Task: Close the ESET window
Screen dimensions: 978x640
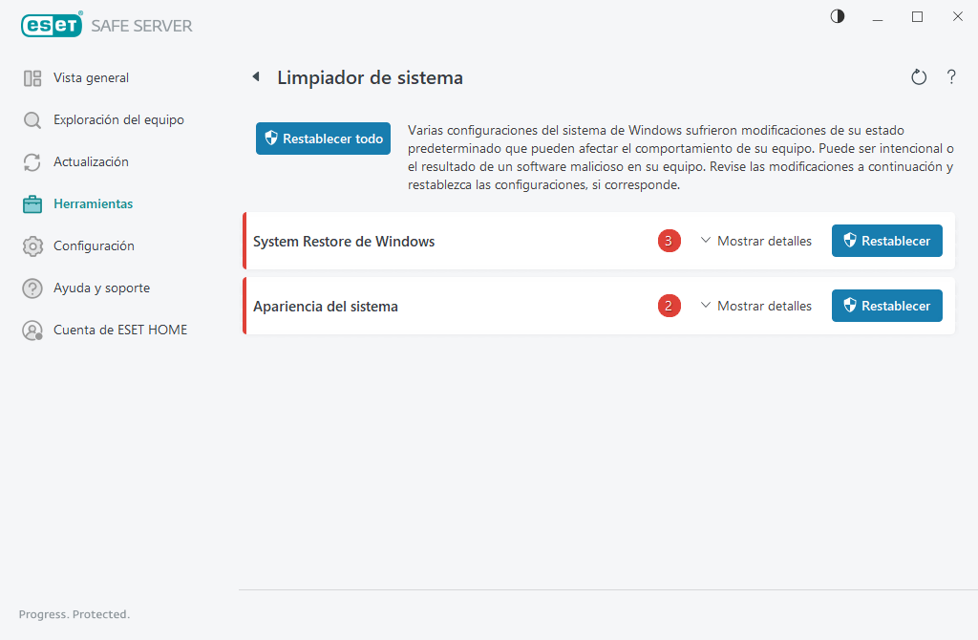Action: 957,17
